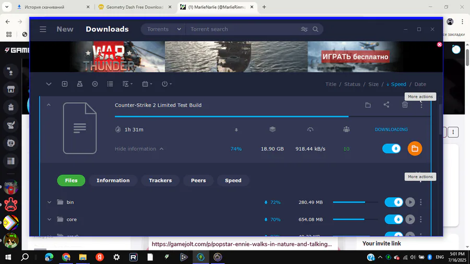Open Windows Settings from the taskbar
470x264 pixels.
tap(116, 257)
